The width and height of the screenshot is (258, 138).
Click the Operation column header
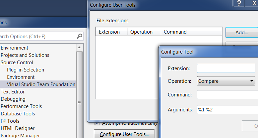point(141,32)
